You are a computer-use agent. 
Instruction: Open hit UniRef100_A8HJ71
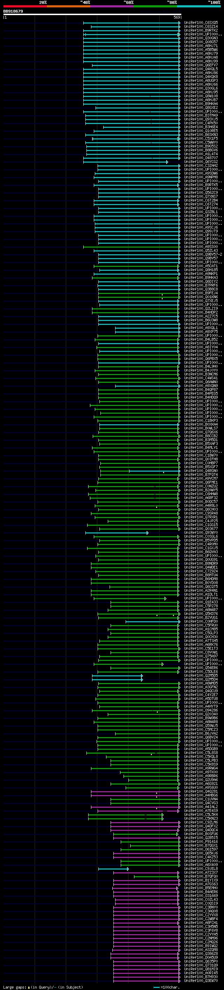pos(201,46)
